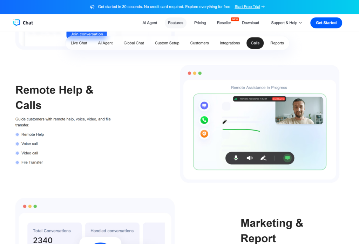Switch to the AI Agent feature tab
The width and height of the screenshot is (359, 244).
[105, 43]
